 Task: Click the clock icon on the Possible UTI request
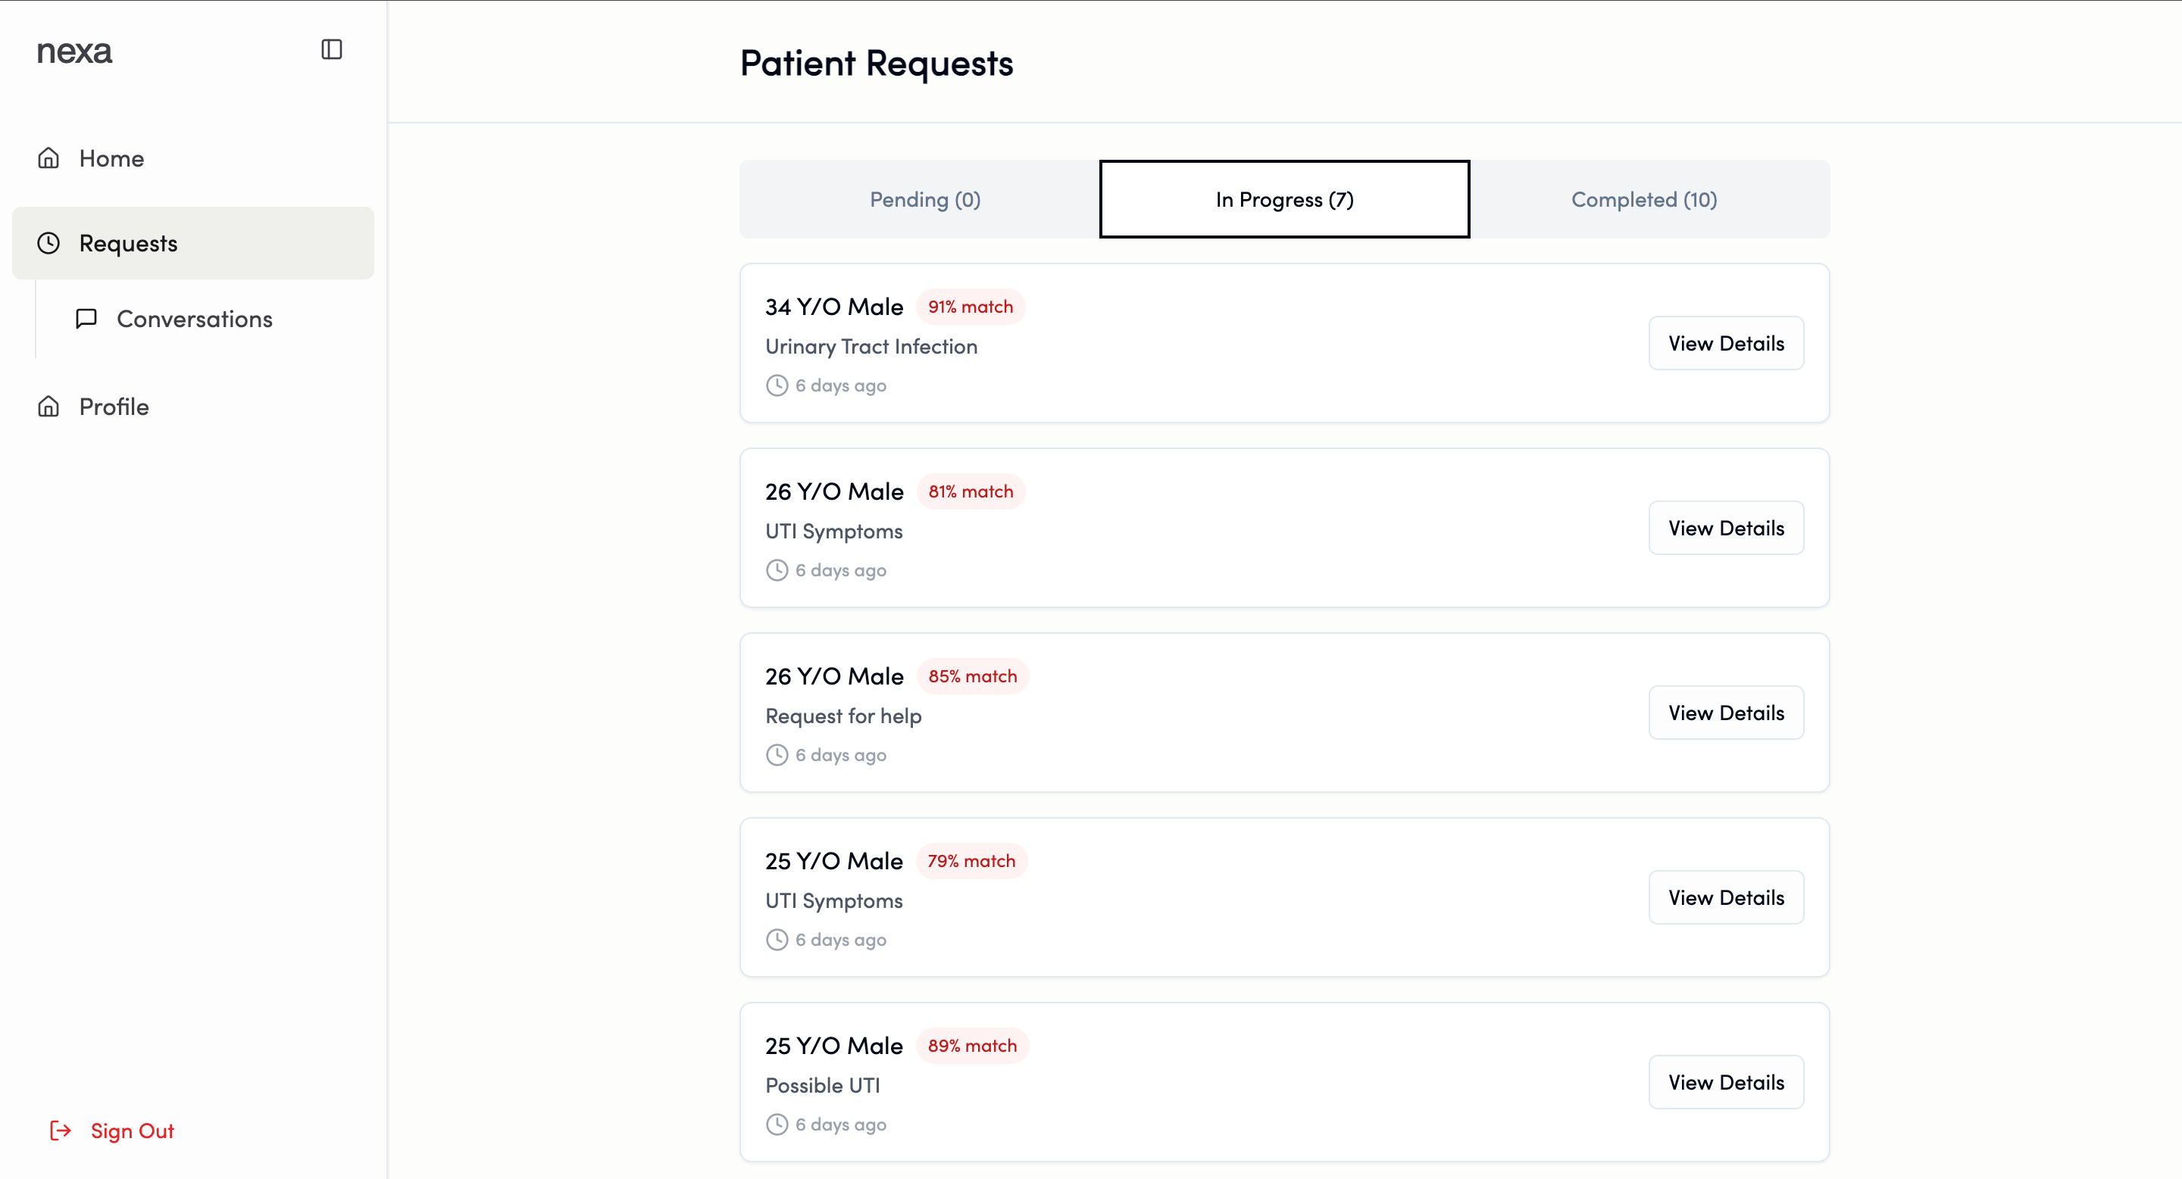point(777,1124)
